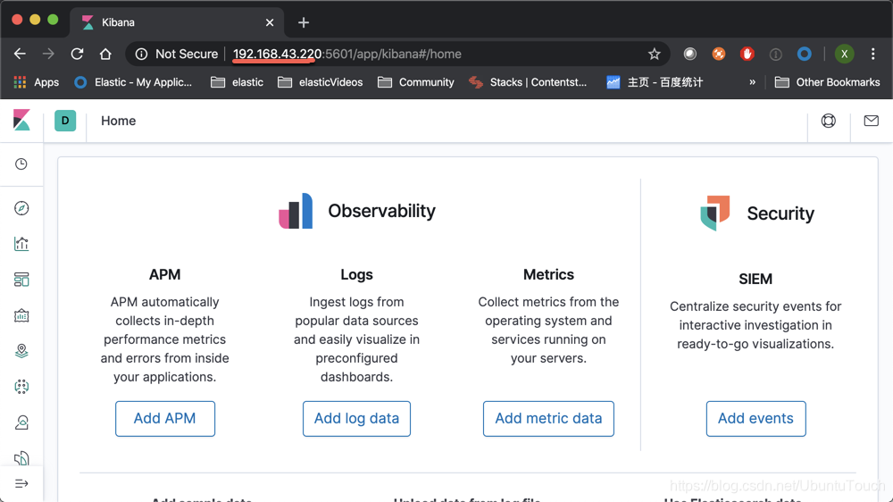Viewport: 893px width, 502px height.
Task: Click the red hand extension icon
Action: (x=747, y=54)
